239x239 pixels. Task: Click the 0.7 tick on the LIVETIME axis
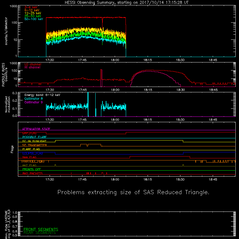point(15,226)
